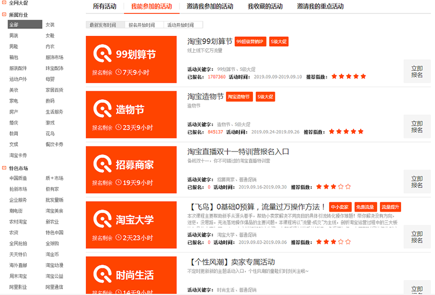The height and width of the screenshot is (295, 435).
Task: Click the S级大促 tag on 淘宝造物节
Action: [265, 97]
